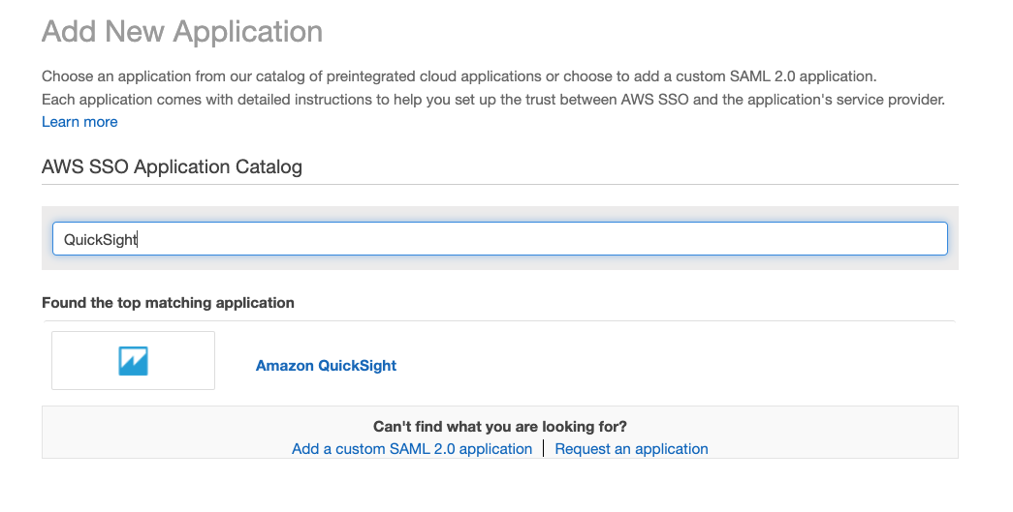Click the gray bar surrounding the search field
The height and width of the screenshot is (512, 1013).
click(499, 214)
